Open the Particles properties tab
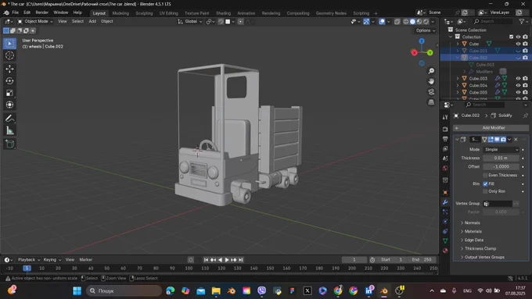532x299 pixels. (x=445, y=212)
